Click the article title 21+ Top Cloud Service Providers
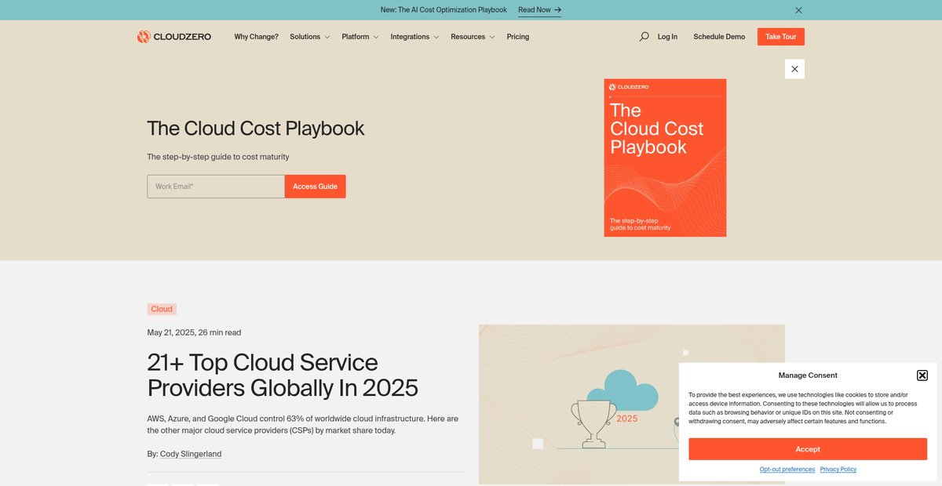The width and height of the screenshot is (942, 486). (x=283, y=375)
